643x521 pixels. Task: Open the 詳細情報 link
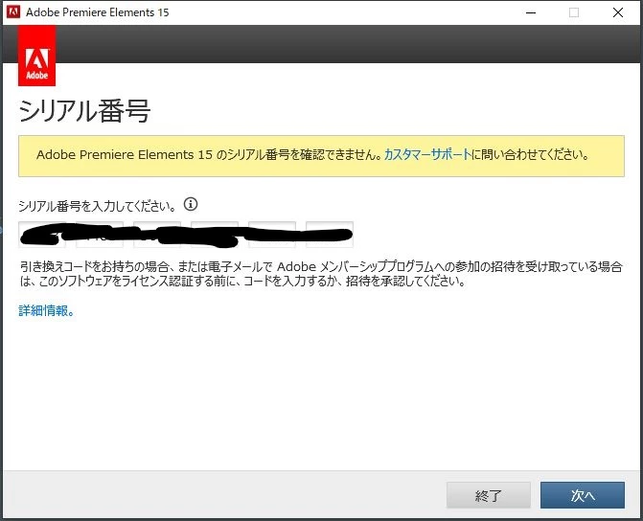click(46, 310)
